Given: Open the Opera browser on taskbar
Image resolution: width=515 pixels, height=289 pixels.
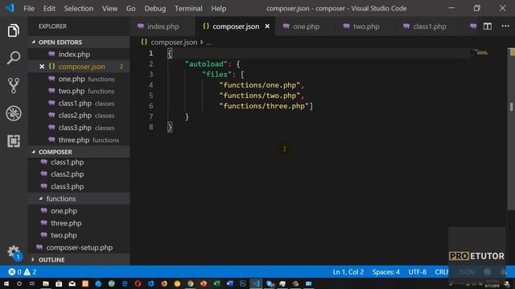Looking at the screenshot, I should [138, 283].
